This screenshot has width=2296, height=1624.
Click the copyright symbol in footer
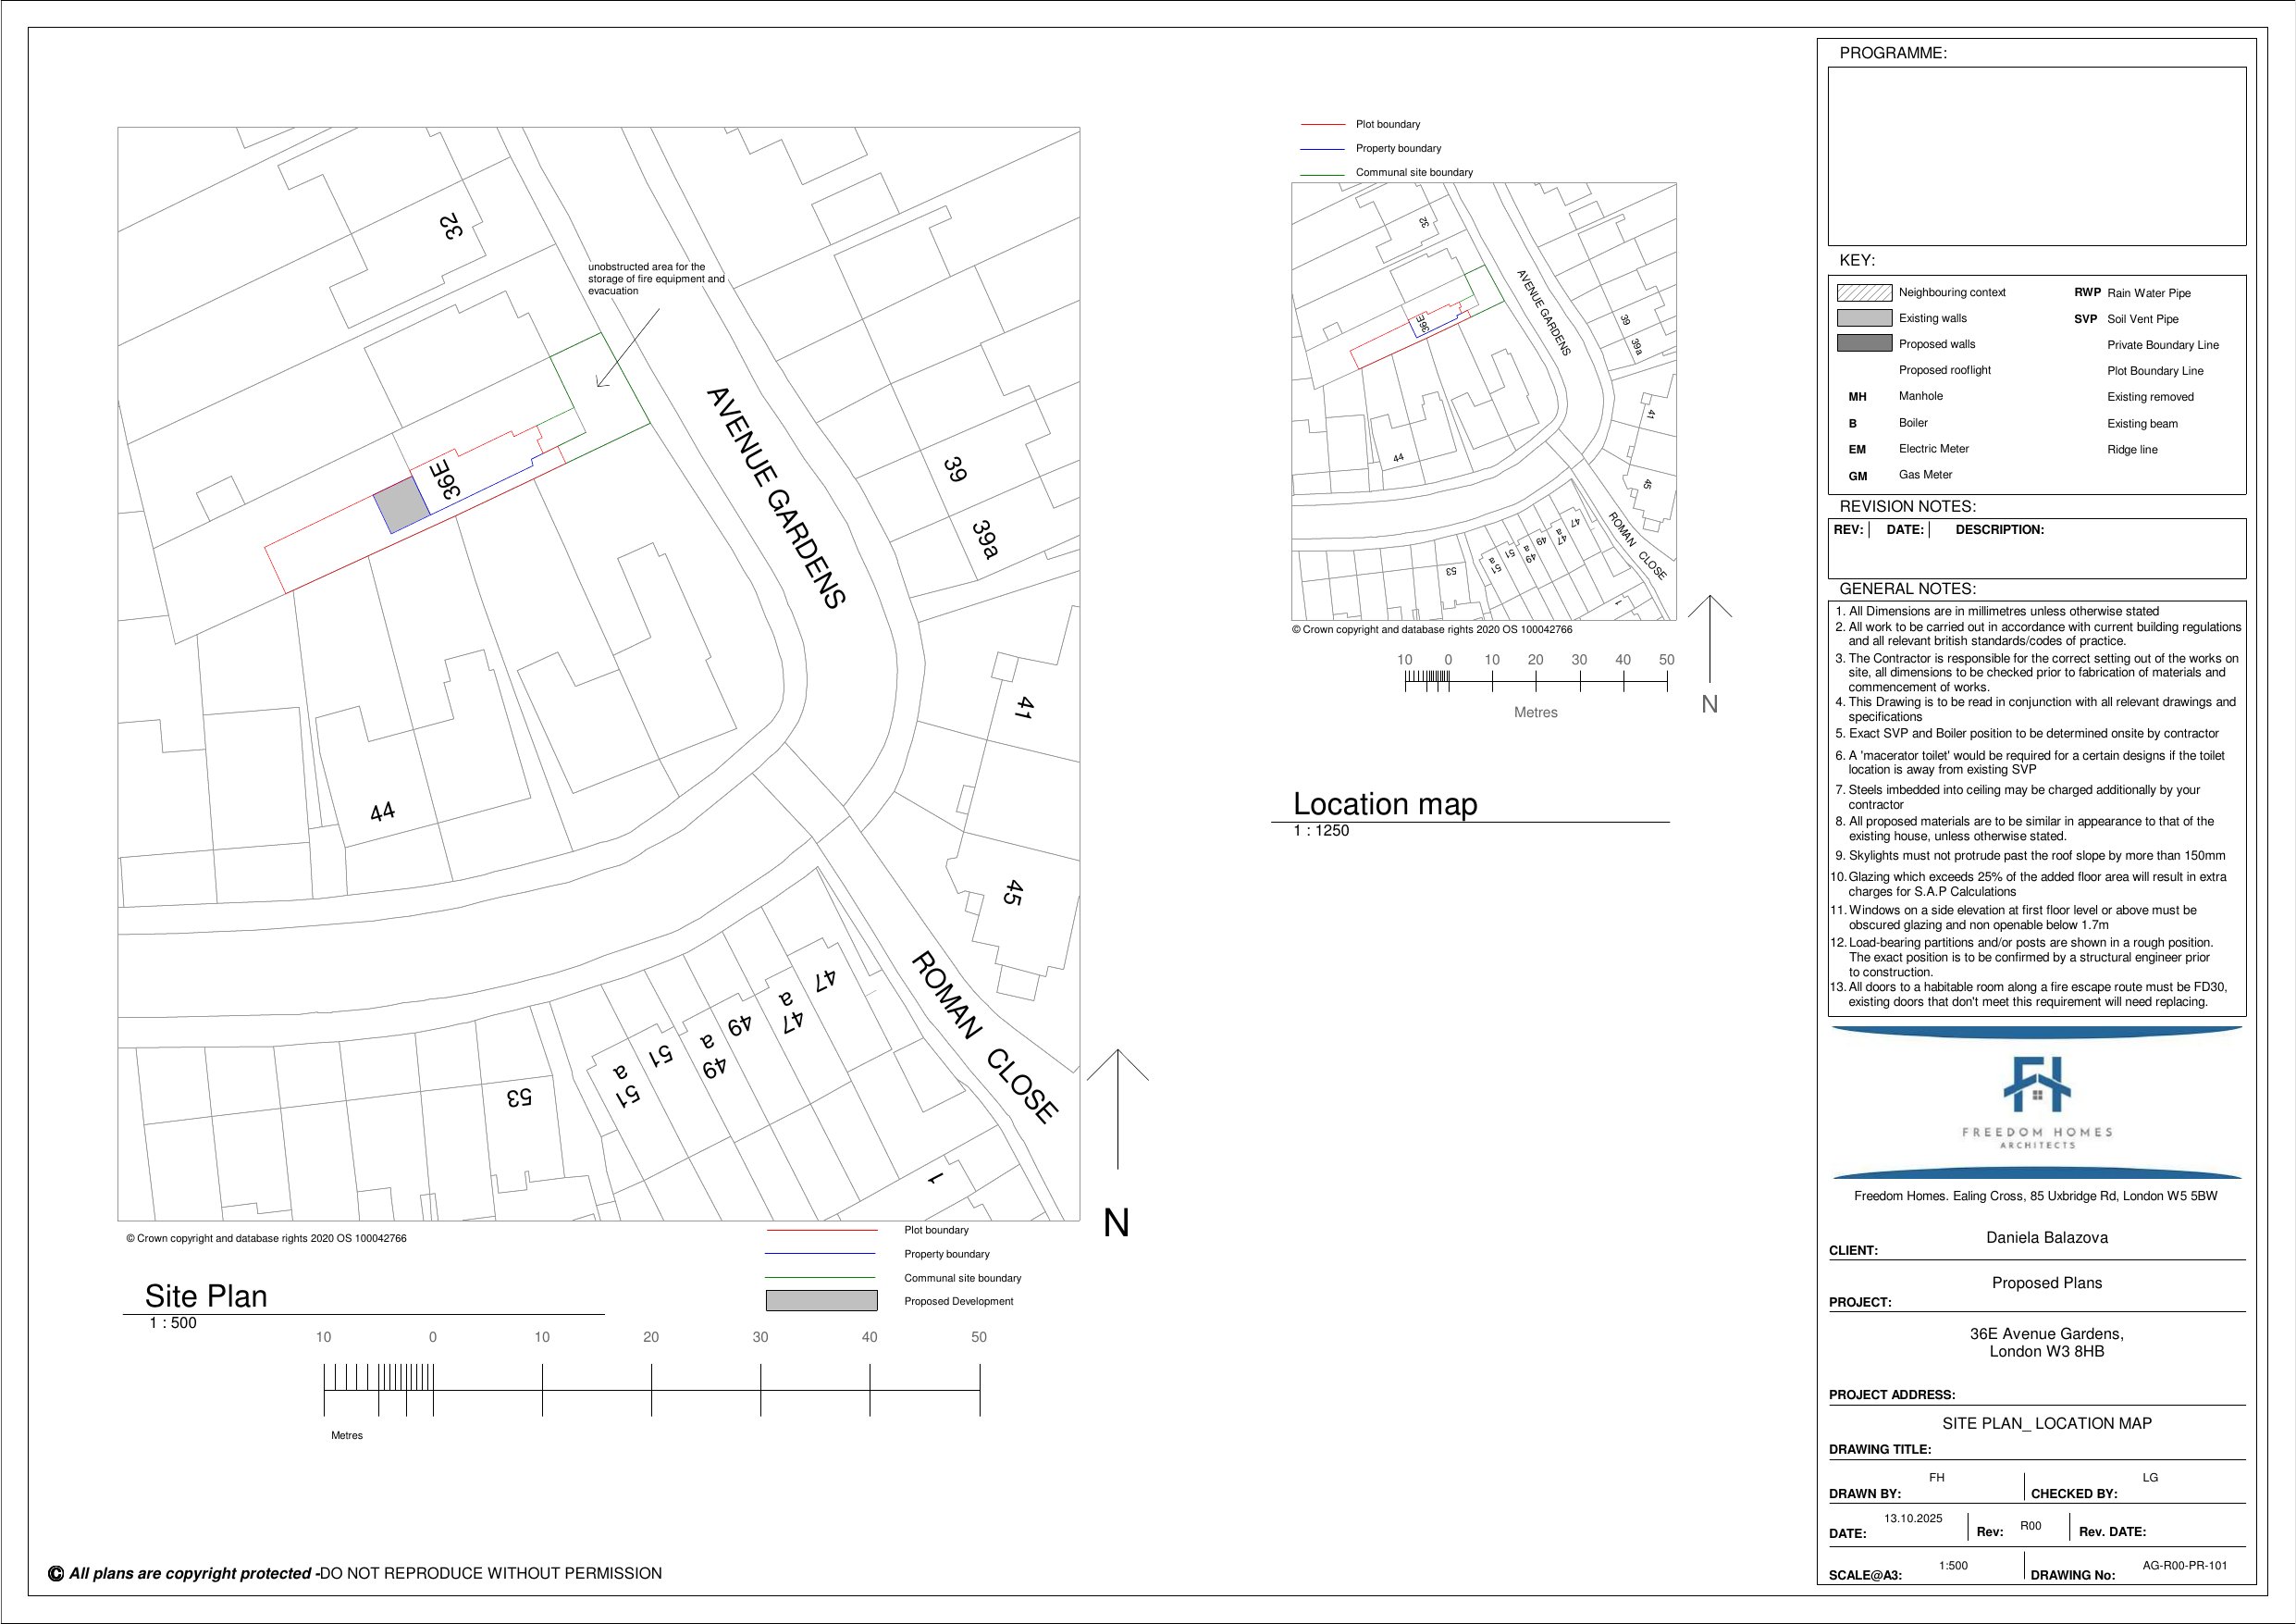(x=56, y=1574)
